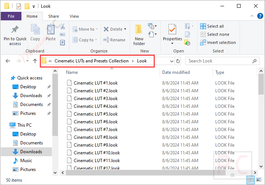Click the History icon in Open group
Image resolution: width=265 pixels, height=185 pixels.
pos(187,43)
